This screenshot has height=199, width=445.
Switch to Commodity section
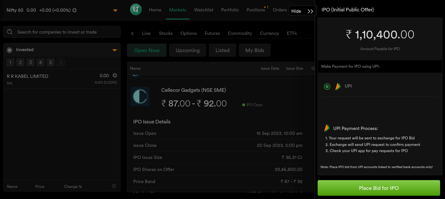coord(240,33)
